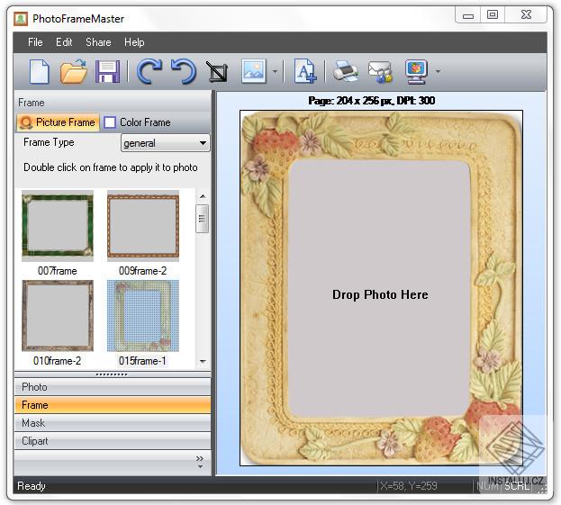Screen dimensions: 561x505
Task: Open the Mask panel section
Action: pyautogui.click(x=113, y=423)
